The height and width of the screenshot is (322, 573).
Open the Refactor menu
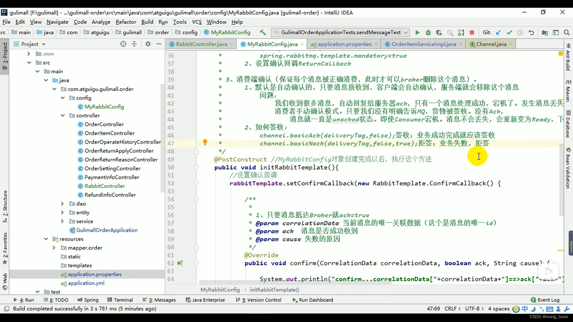point(126,22)
